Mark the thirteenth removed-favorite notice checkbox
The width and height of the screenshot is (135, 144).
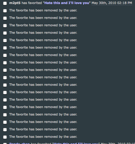(5, 100)
